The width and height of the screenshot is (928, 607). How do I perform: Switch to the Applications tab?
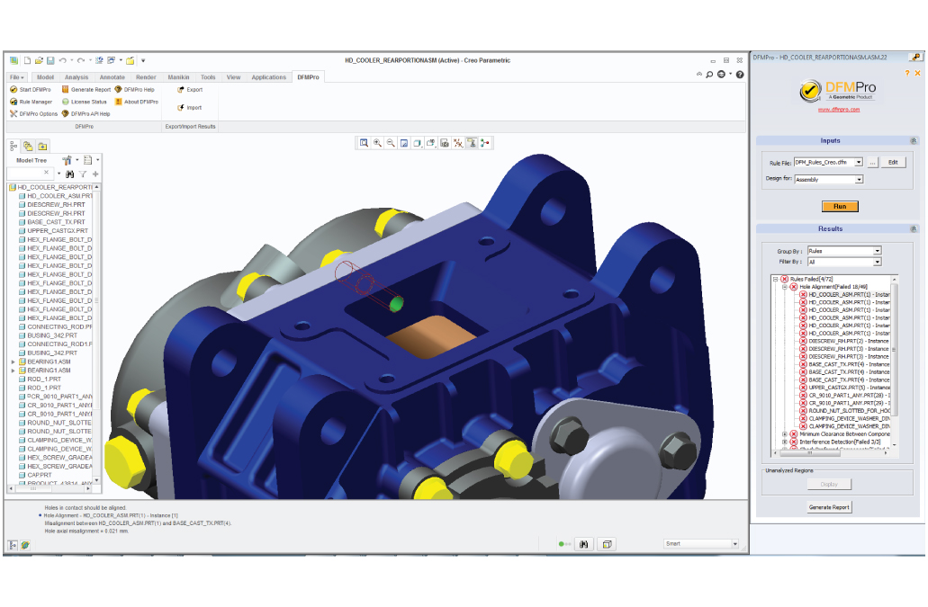[x=269, y=77]
